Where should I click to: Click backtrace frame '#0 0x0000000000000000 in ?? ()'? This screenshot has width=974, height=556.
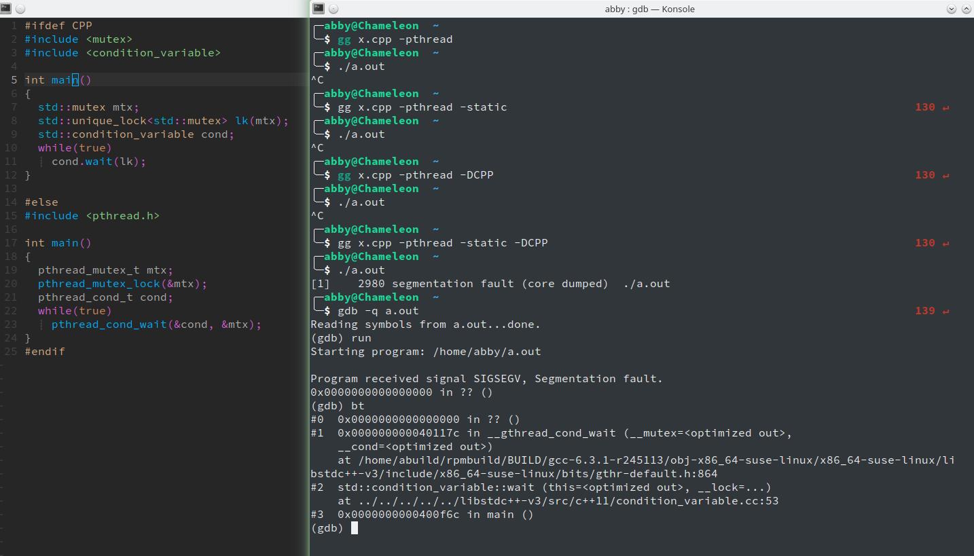click(416, 420)
